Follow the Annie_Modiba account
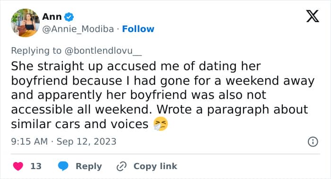 tap(138, 29)
